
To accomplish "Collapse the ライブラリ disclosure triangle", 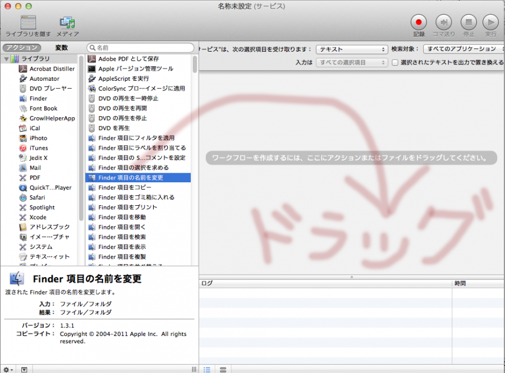I will [x=7, y=59].
